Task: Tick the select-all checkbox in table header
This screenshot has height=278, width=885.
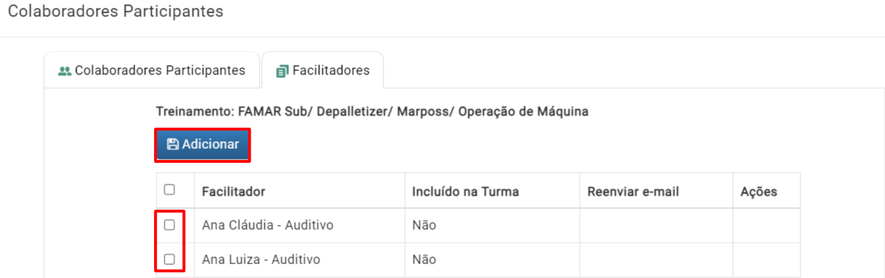Action: pos(169,189)
